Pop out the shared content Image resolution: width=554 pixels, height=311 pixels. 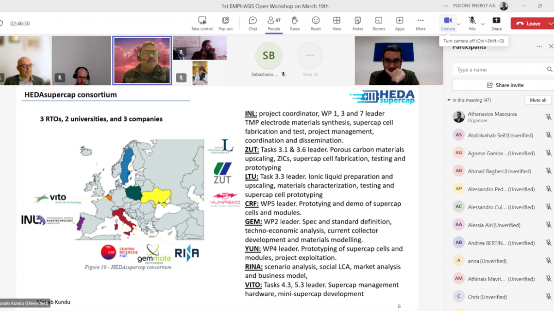pos(225,23)
